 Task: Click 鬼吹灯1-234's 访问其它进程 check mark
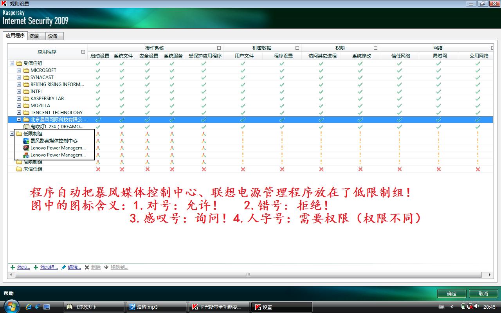321,127
